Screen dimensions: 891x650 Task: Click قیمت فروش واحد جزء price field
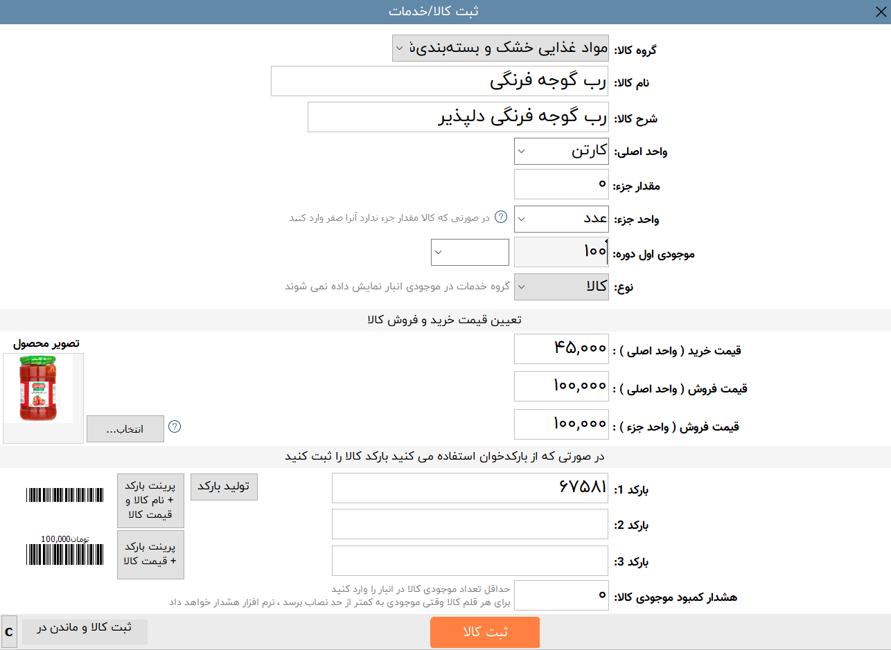tap(561, 424)
